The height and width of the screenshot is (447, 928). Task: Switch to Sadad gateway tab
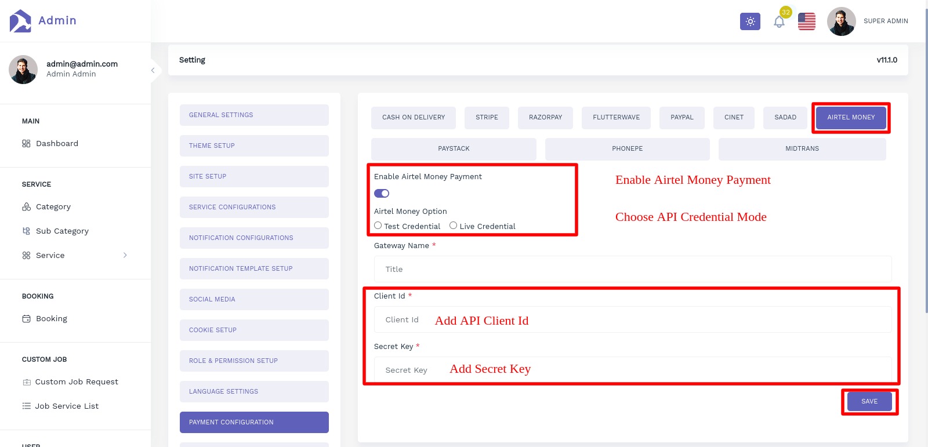coord(785,118)
